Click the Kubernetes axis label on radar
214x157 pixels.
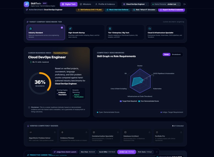click(x=157, y=89)
